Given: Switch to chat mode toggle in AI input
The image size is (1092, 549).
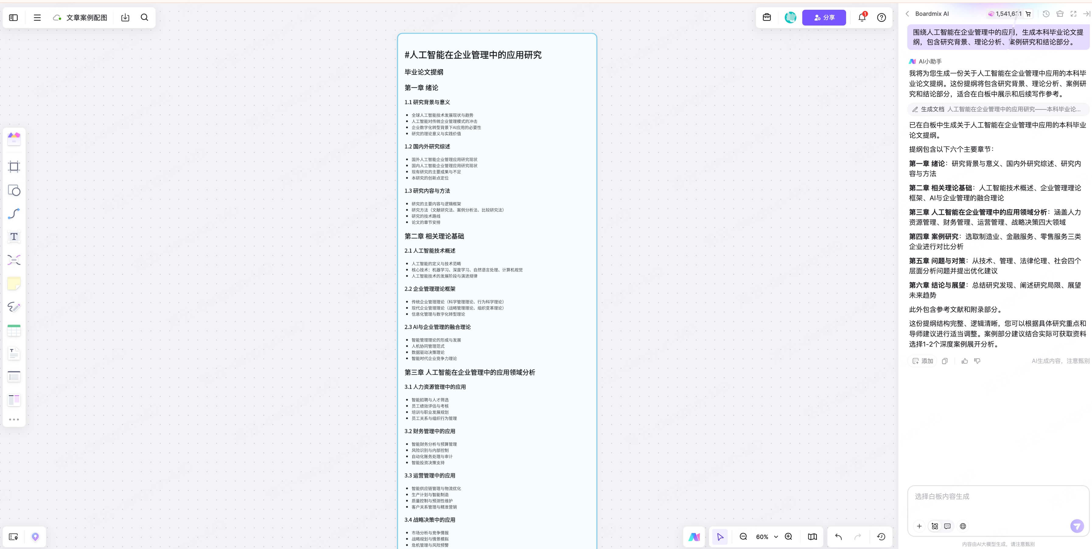Looking at the screenshot, I should coord(947,526).
